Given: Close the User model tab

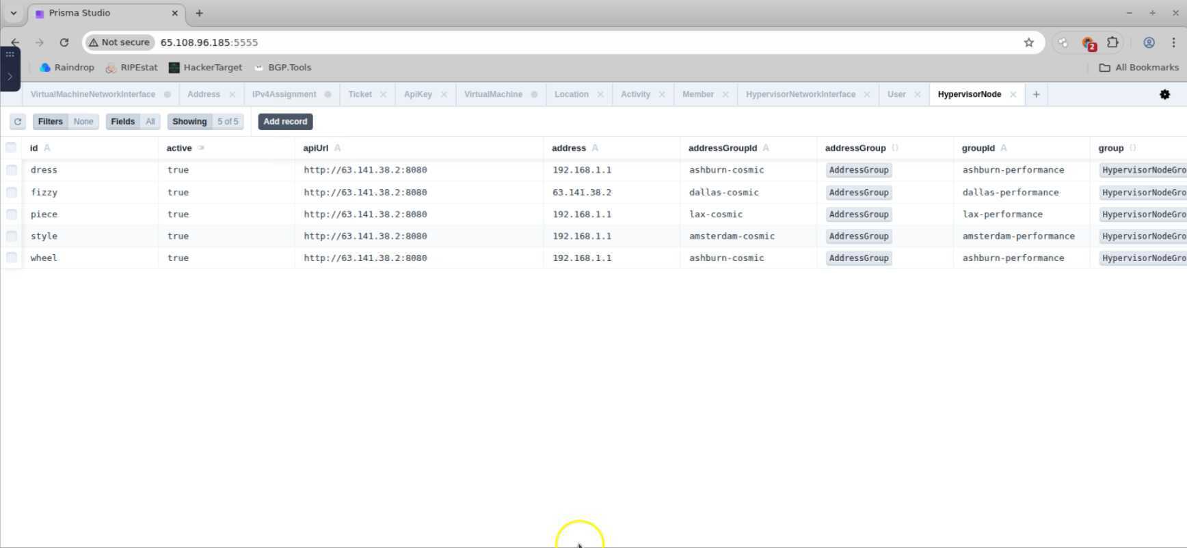Looking at the screenshot, I should point(918,94).
